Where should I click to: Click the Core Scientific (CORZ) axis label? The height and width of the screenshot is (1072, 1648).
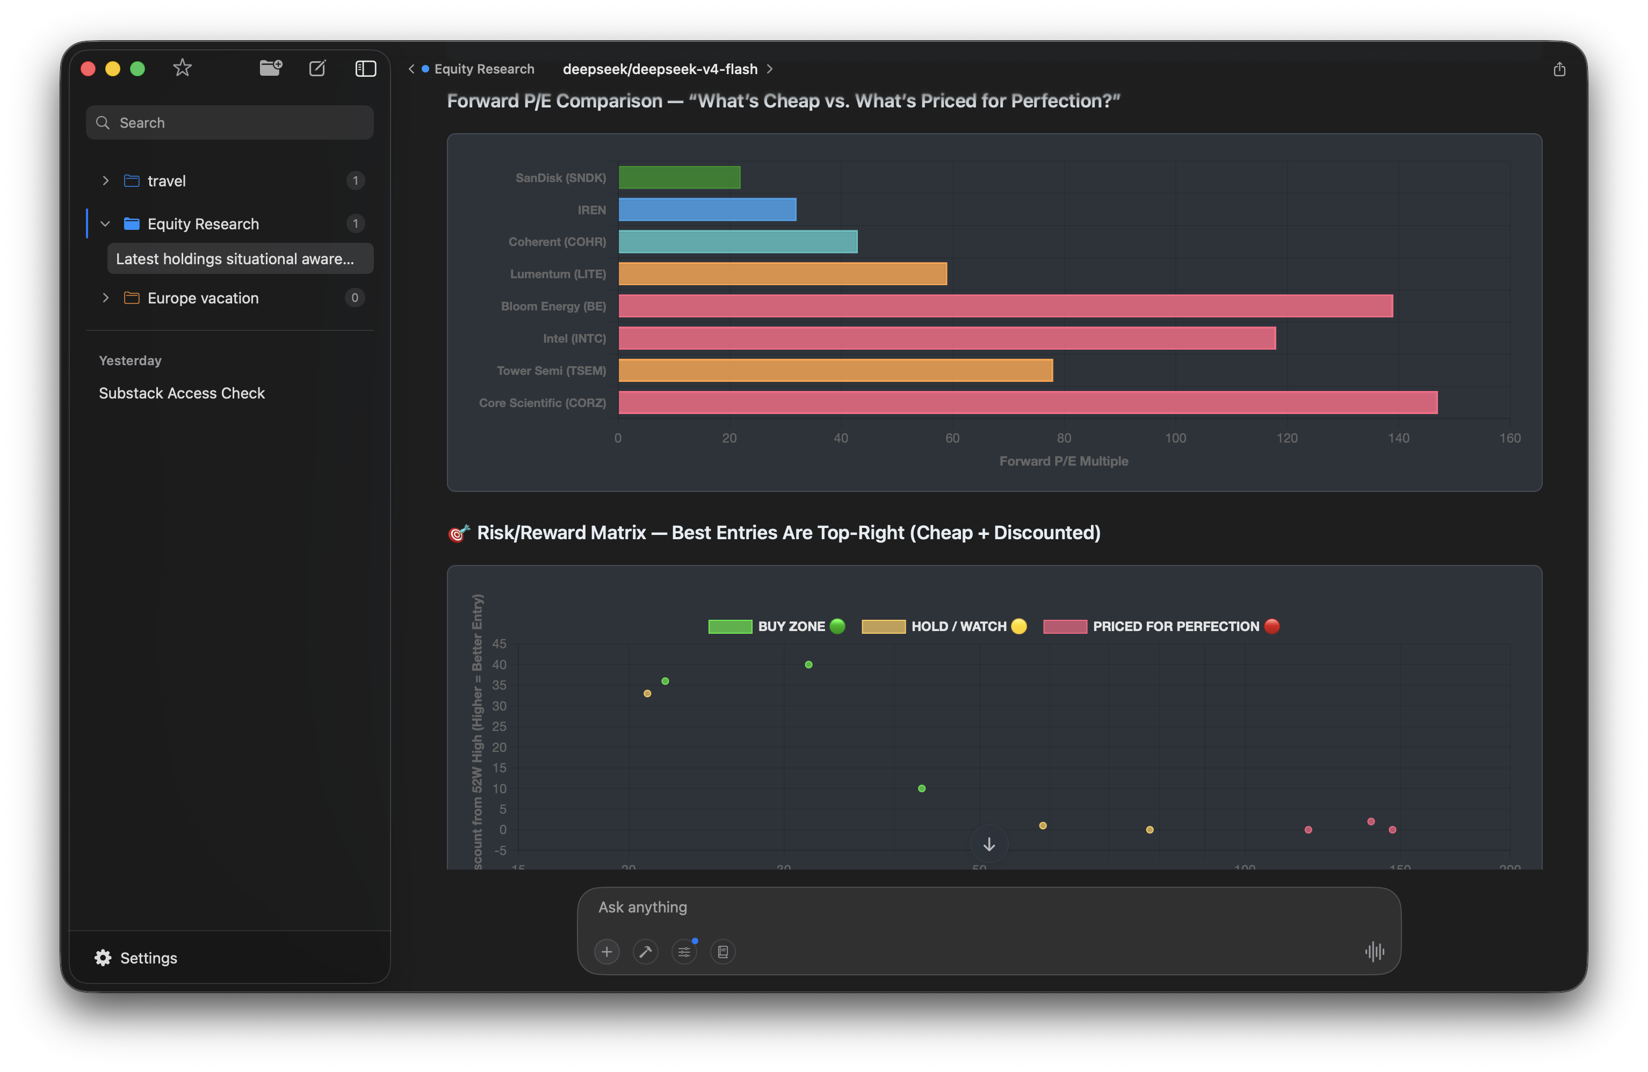click(x=542, y=402)
